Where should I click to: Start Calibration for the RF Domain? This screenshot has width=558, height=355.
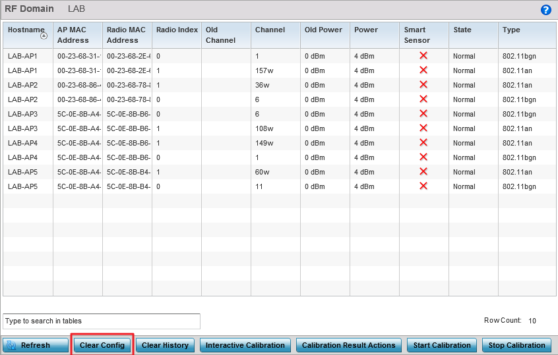click(x=441, y=345)
